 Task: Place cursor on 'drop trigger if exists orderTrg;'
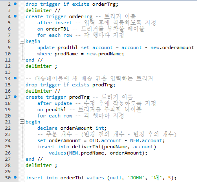tap(72, 4)
